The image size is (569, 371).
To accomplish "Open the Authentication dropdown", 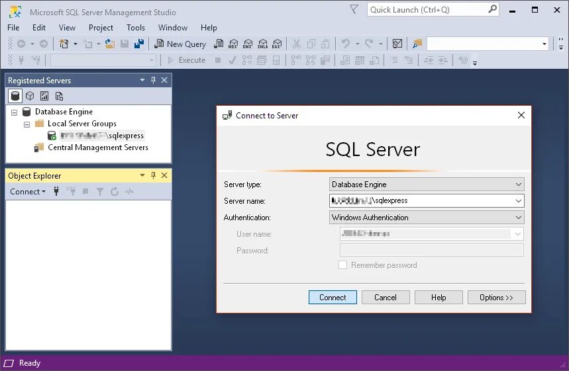I will point(519,218).
